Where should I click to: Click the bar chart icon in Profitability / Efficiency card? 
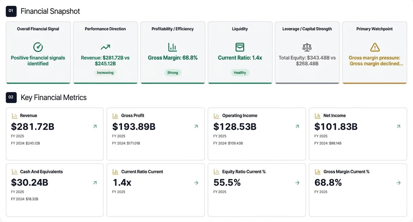[x=173, y=47]
